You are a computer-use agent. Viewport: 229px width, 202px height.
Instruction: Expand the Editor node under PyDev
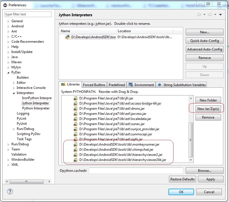coord(14,83)
